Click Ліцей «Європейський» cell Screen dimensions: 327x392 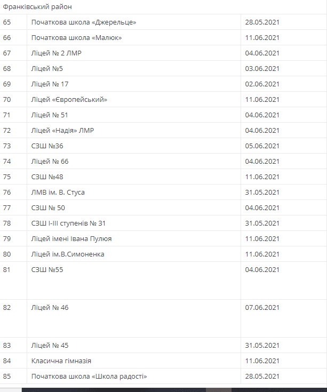(69, 100)
